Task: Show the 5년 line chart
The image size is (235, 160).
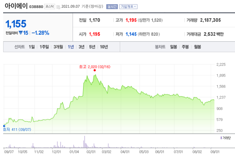Action: [92, 47]
